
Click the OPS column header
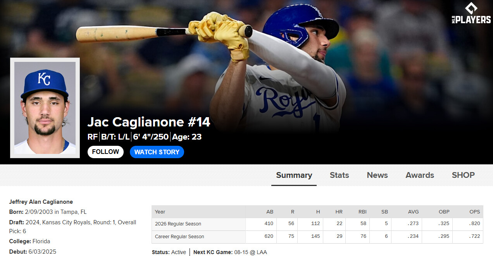pyautogui.click(x=475, y=212)
